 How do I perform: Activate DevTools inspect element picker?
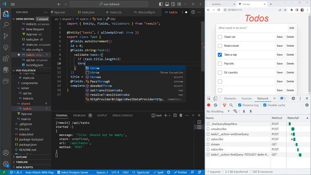208,98
